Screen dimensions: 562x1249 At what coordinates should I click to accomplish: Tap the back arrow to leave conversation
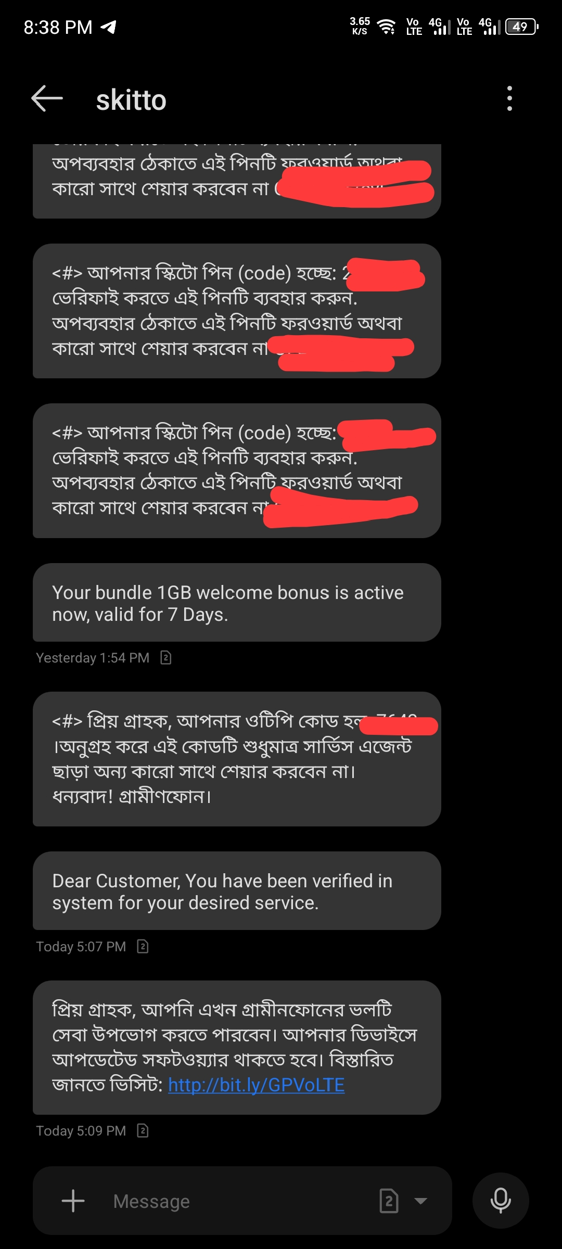click(47, 98)
